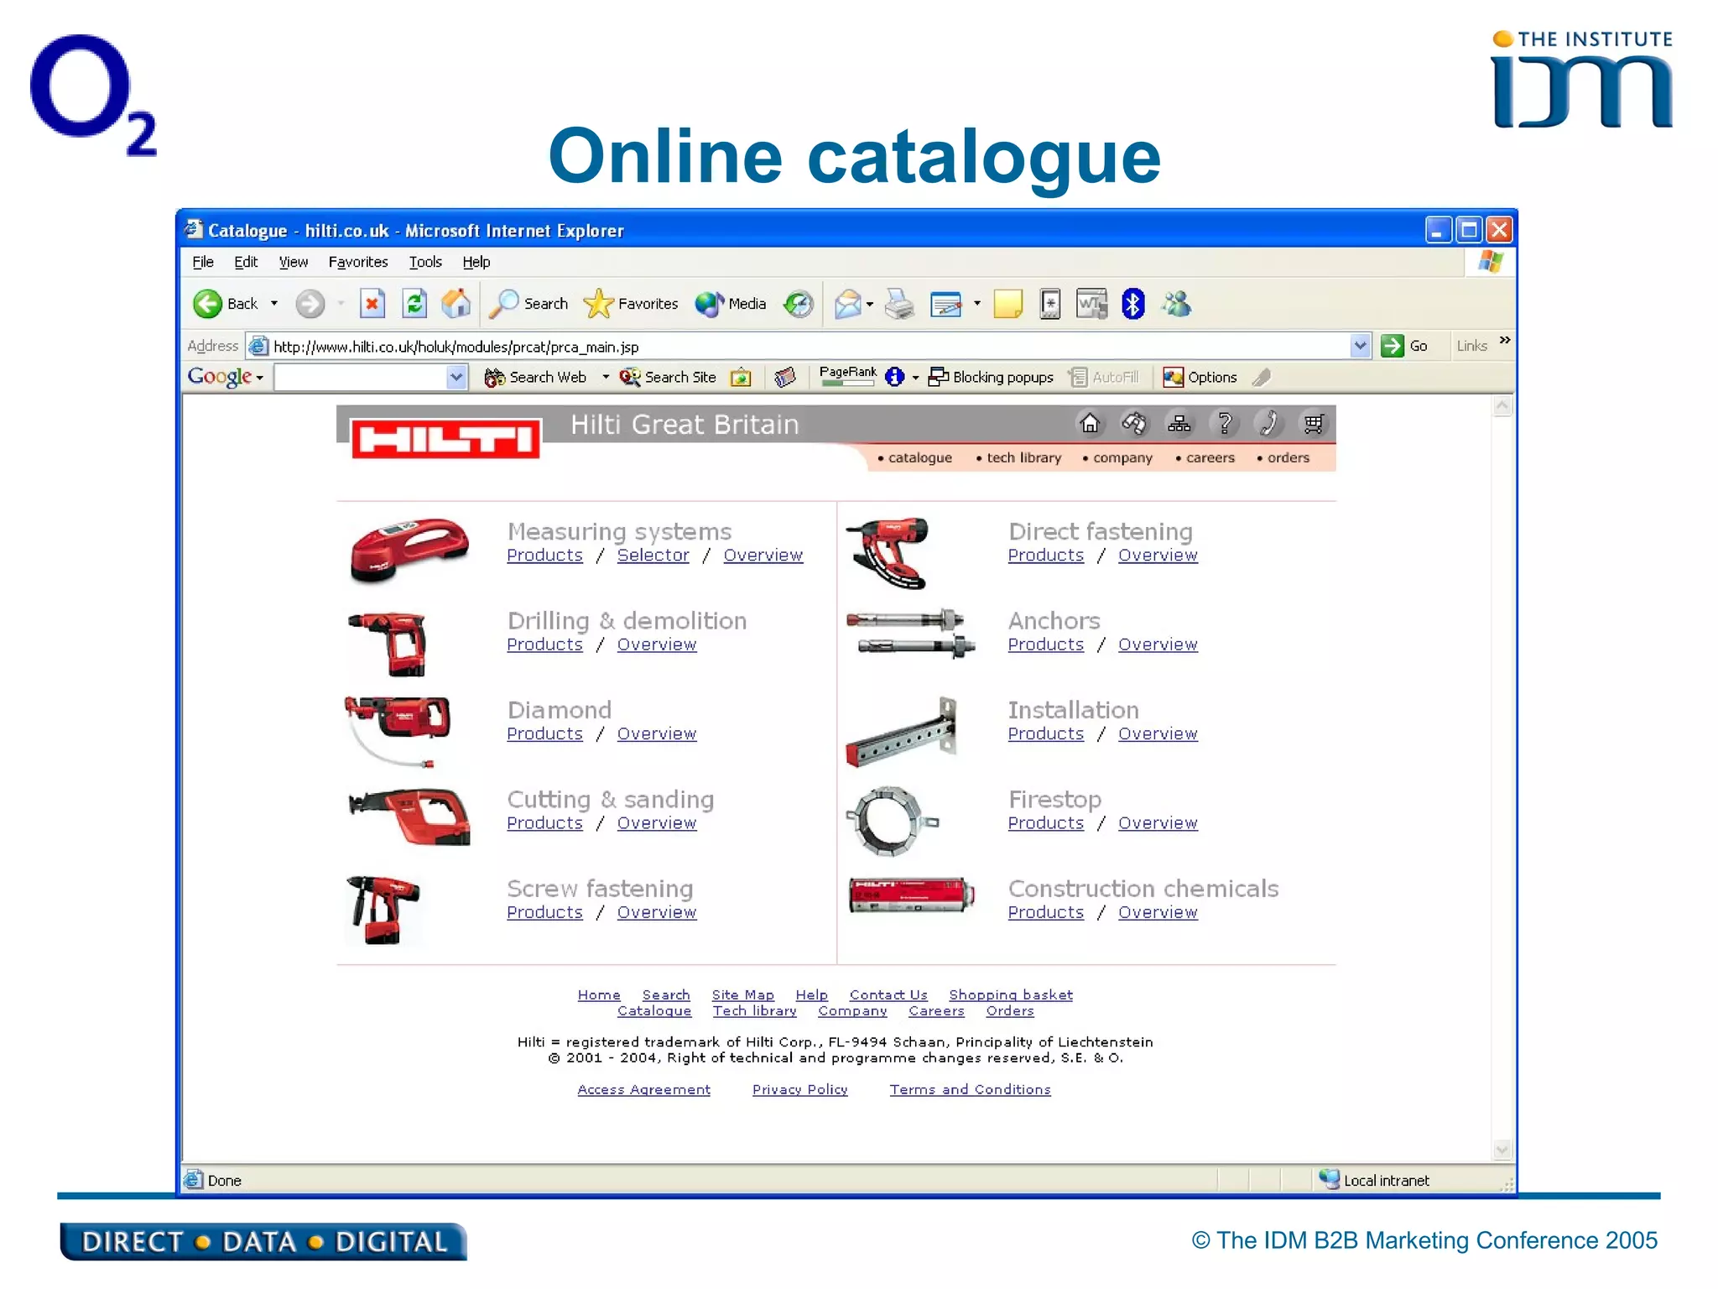Expand the PageRank dropdown arrow
1718x1289 pixels.
(x=915, y=378)
